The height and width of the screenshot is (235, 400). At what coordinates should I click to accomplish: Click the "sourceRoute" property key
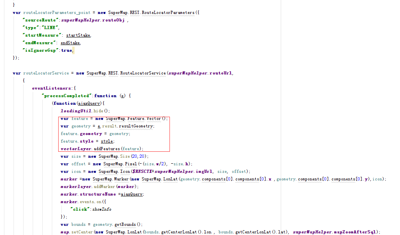click(41, 20)
